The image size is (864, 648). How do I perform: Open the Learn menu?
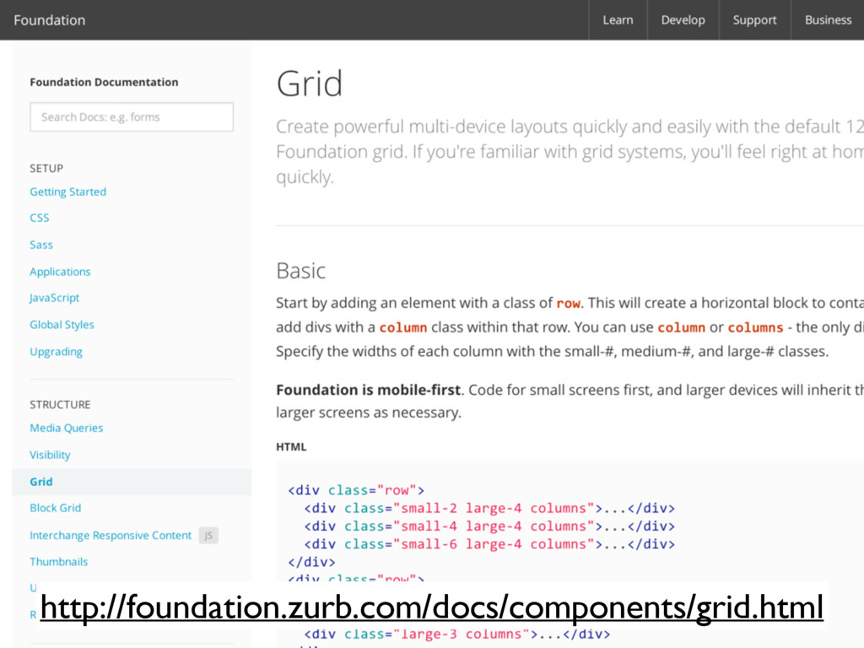click(x=618, y=20)
